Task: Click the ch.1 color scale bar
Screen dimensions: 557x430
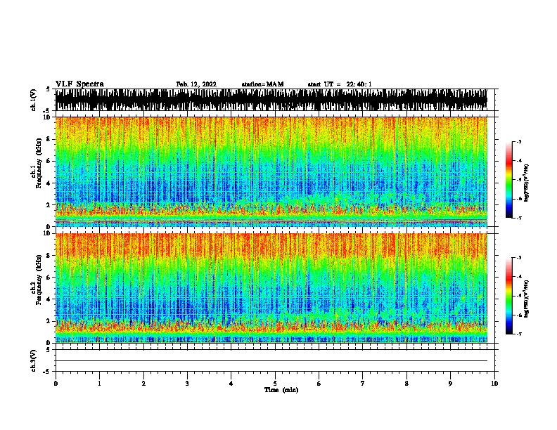Action: 509,180
